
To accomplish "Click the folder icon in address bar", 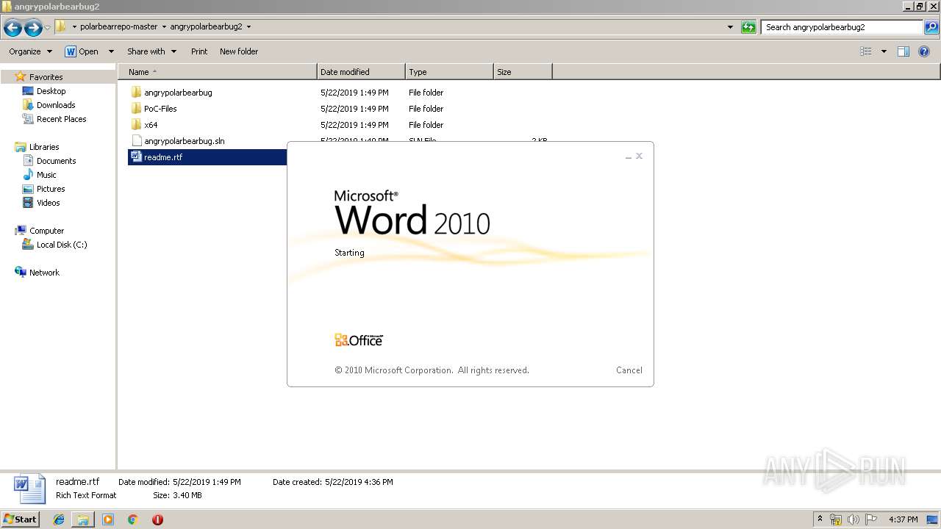I will (x=61, y=26).
